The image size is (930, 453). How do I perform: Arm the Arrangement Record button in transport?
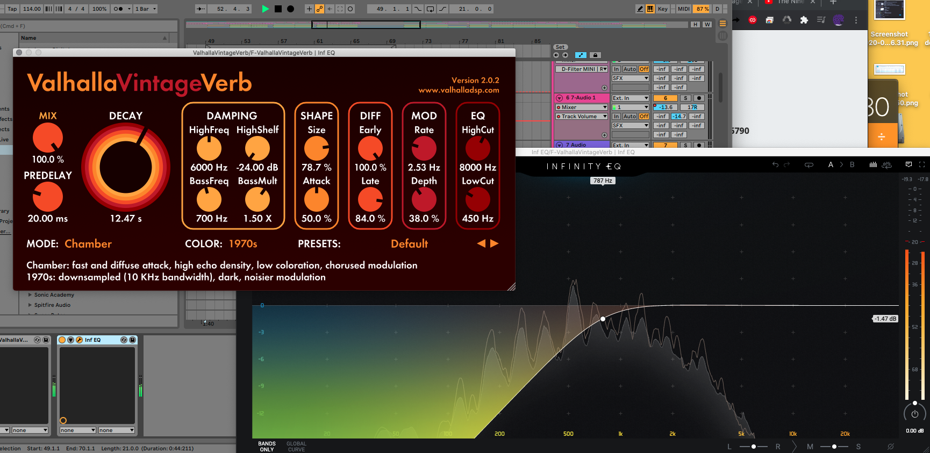291,9
